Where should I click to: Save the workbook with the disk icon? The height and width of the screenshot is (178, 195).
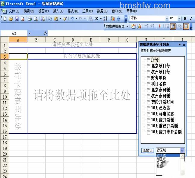pyautogui.click(x=17, y=19)
